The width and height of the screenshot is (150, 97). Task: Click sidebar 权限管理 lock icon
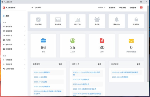click(4, 60)
